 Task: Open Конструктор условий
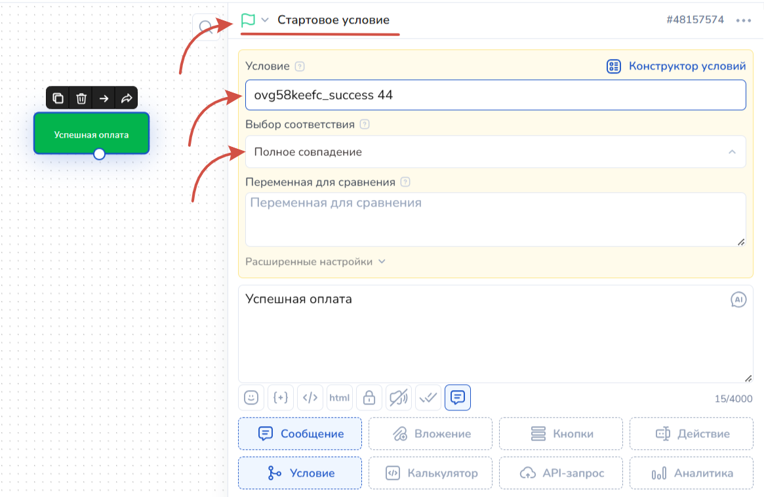[x=676, y=66]
